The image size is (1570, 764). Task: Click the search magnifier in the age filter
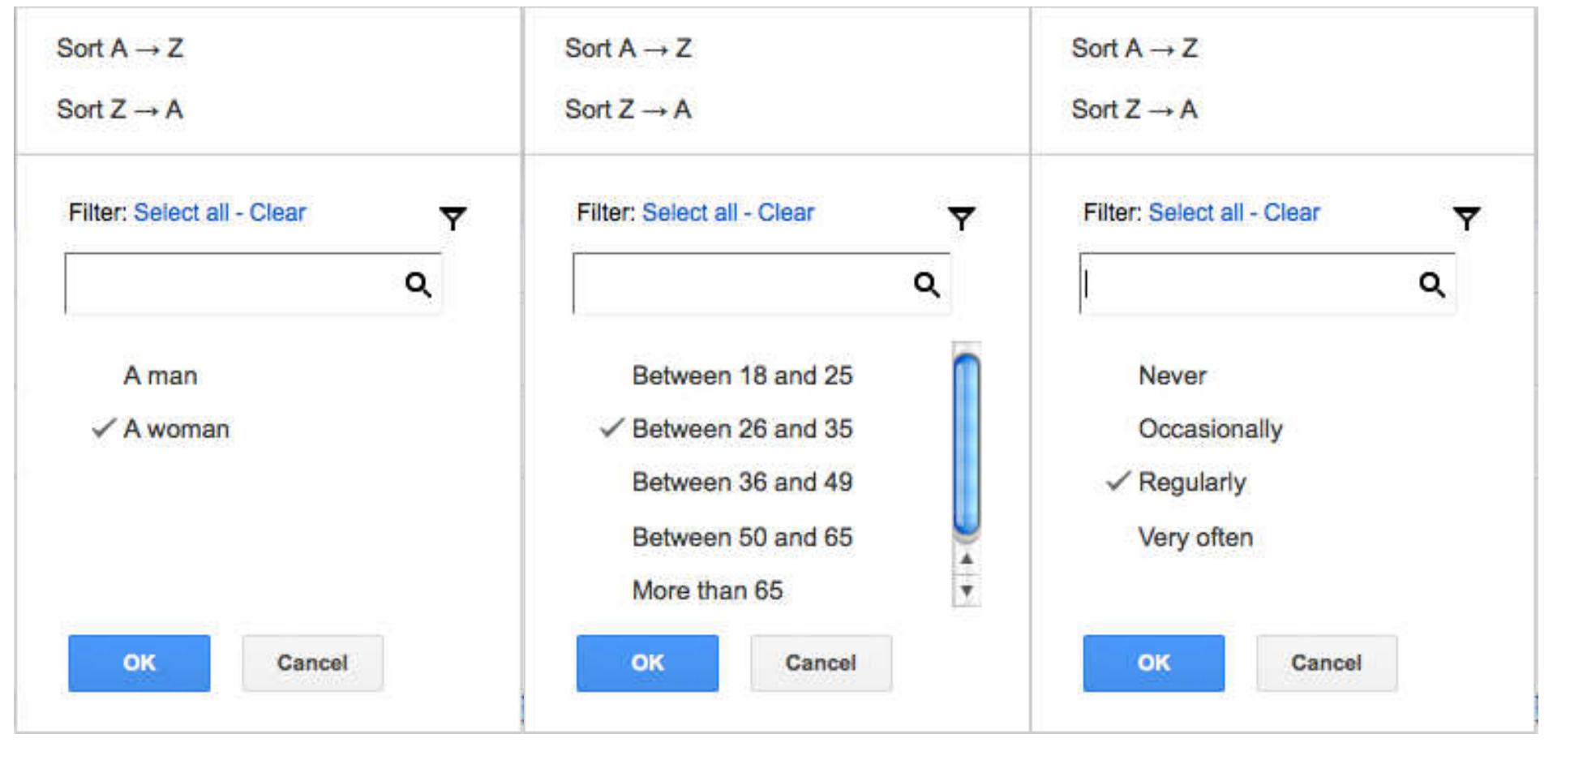(x=926, y=284)
